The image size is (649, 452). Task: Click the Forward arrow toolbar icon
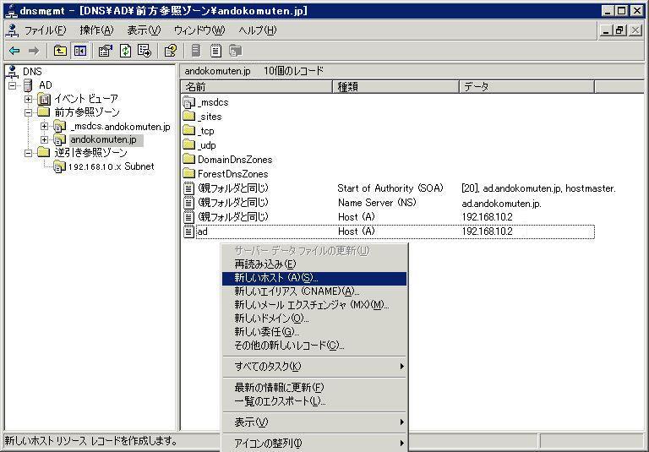pyautogui.click(x=34, y=51)
